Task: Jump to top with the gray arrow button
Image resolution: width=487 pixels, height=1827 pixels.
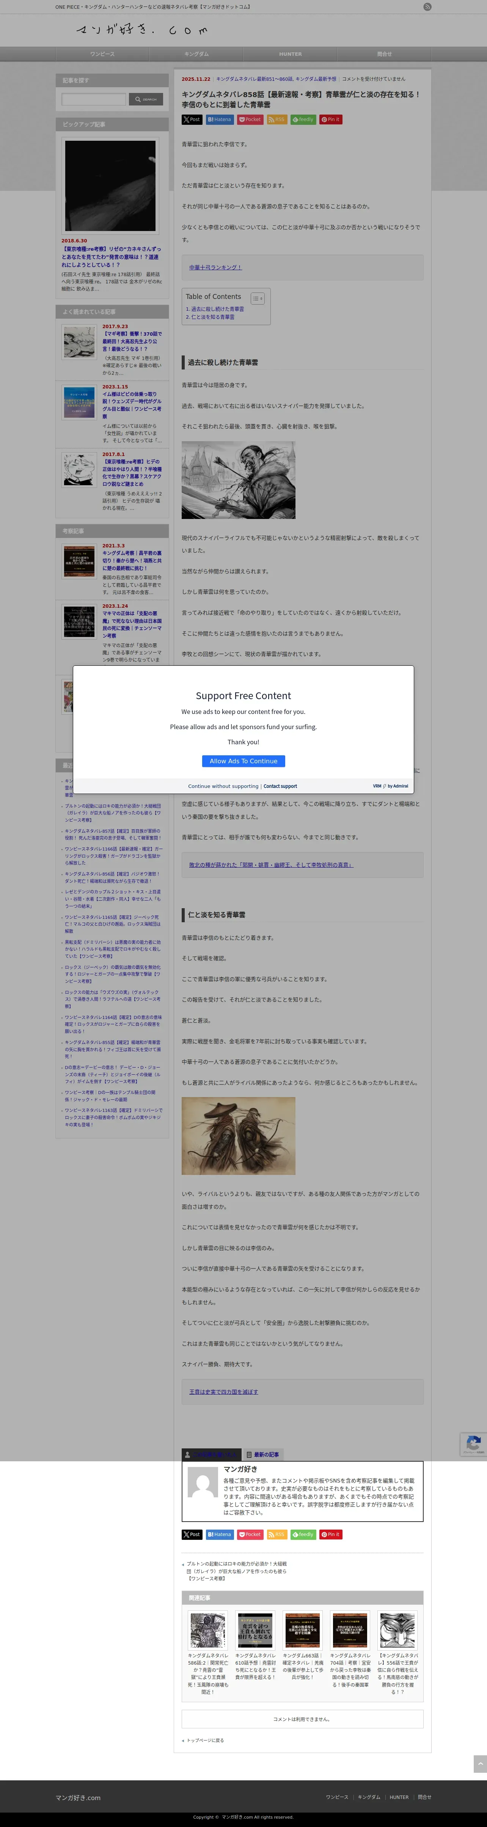Action: point(480,1764)
